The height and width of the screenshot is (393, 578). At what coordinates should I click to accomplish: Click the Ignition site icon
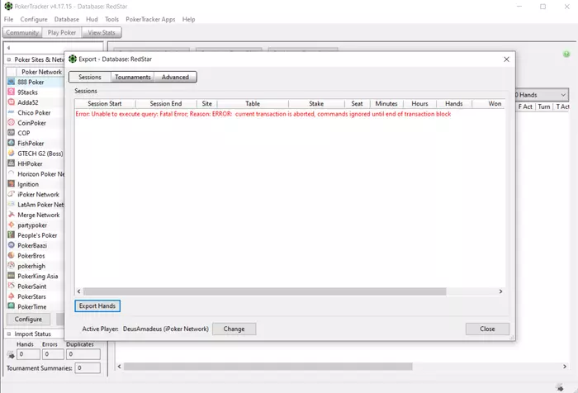click(12, 184)
